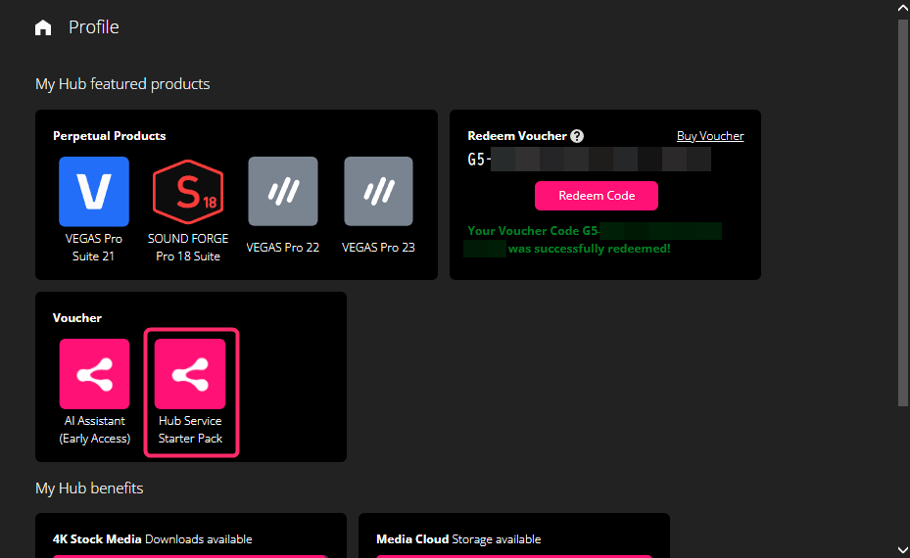Open the VEGAS Pro 22 product tile
910x558 pixels.
(283, 192)
